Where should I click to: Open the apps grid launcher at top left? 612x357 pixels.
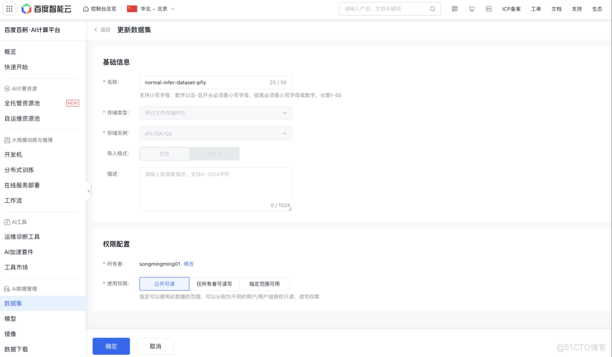(9, 8)
